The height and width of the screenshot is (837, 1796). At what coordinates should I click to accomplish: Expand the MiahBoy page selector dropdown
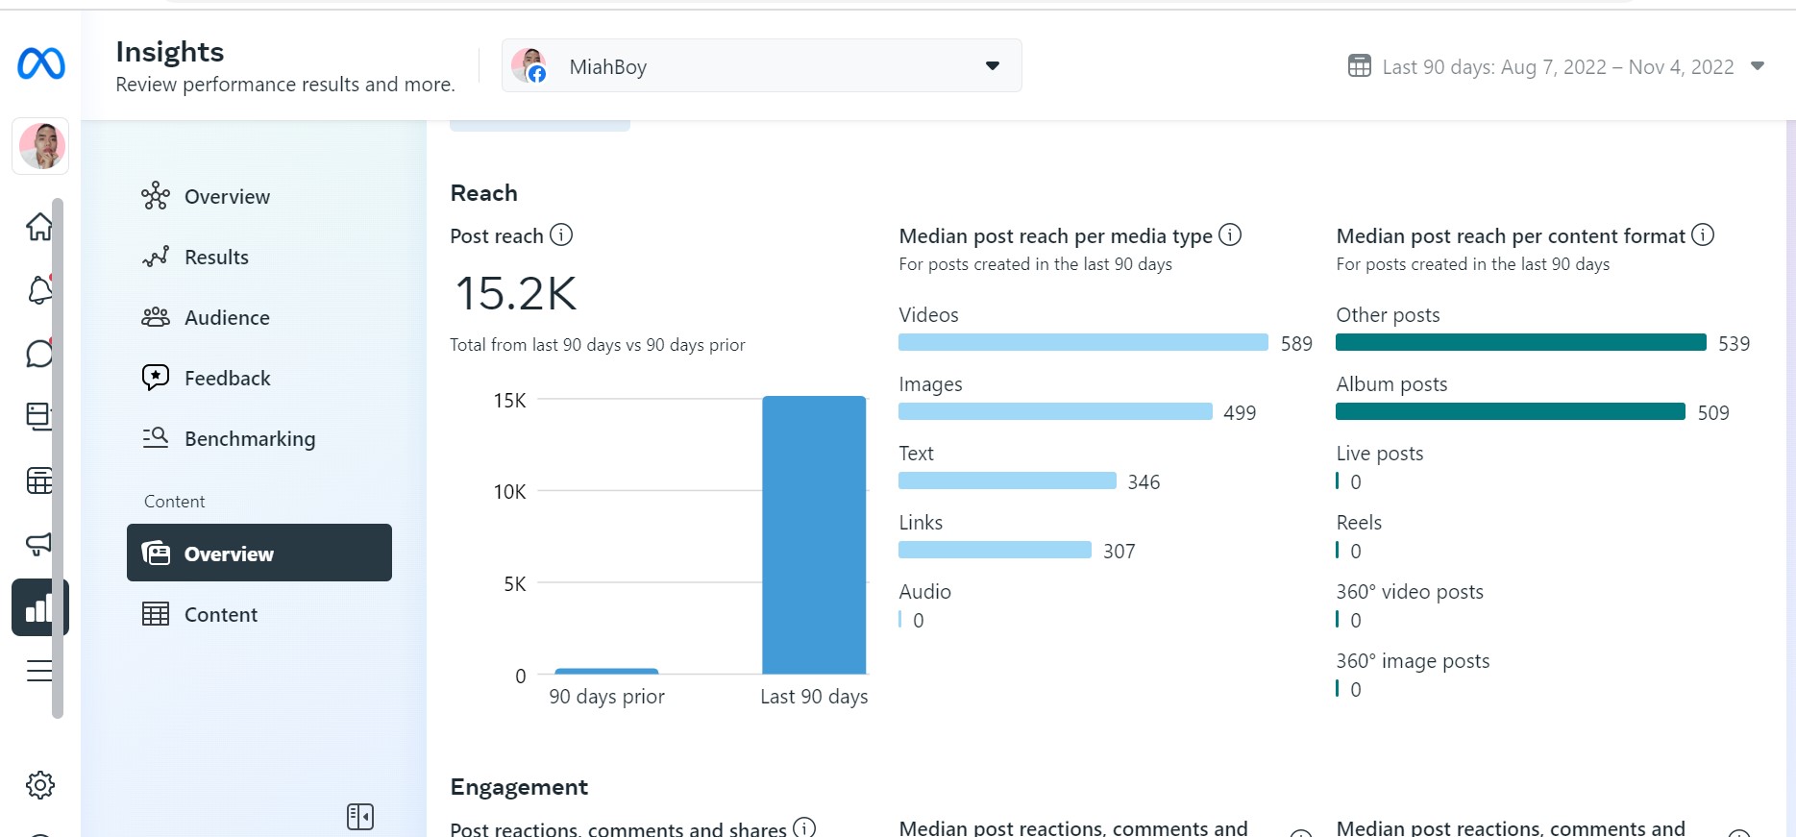click(761, 66)
